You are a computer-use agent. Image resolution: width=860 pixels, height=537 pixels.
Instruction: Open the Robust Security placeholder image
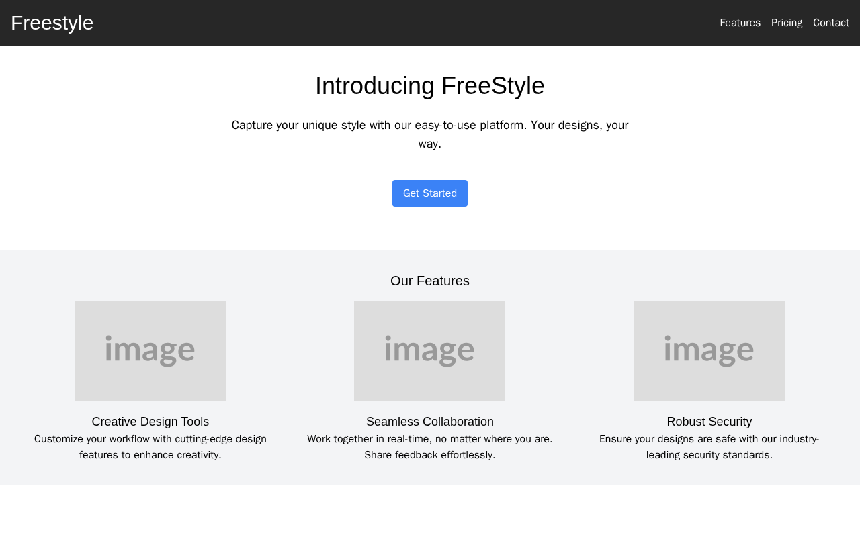click(709, 351)
